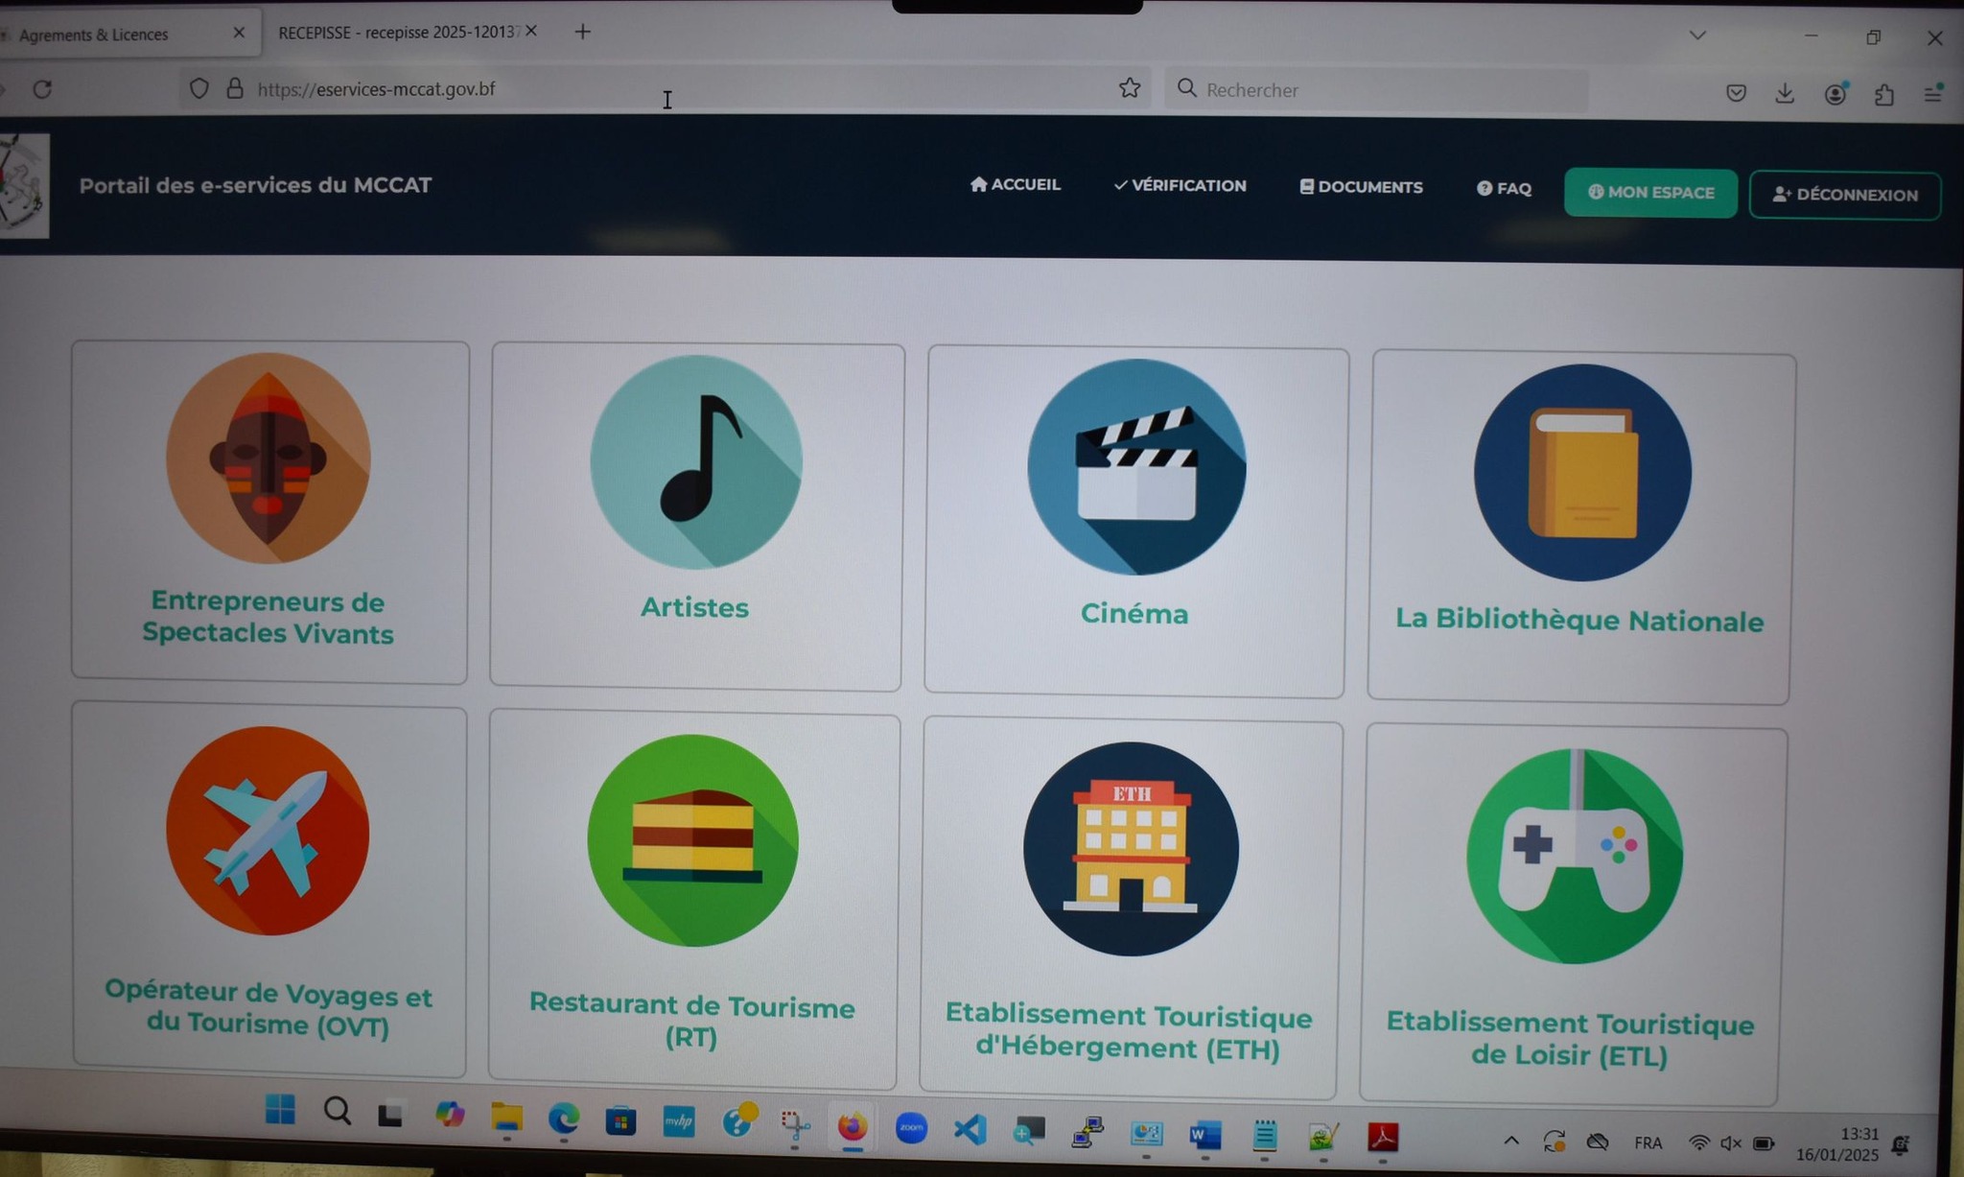Viewport: 1964px width, 1177px height.
Task: Switch to the RECEPISSE browser tab
Action: pos(398,33)
